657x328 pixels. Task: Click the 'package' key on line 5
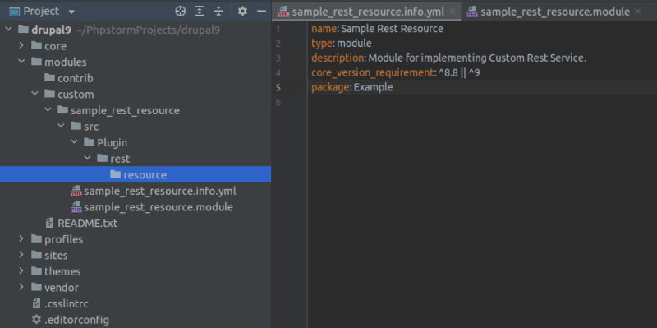[x=330, y=87]
